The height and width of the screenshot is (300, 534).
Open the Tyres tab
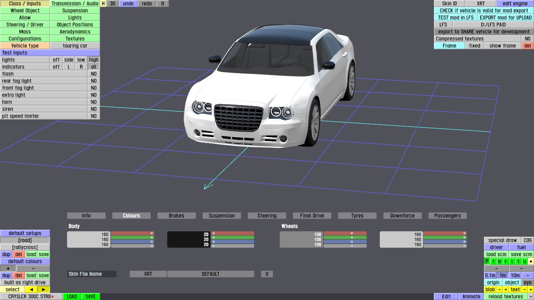point(357,216)
